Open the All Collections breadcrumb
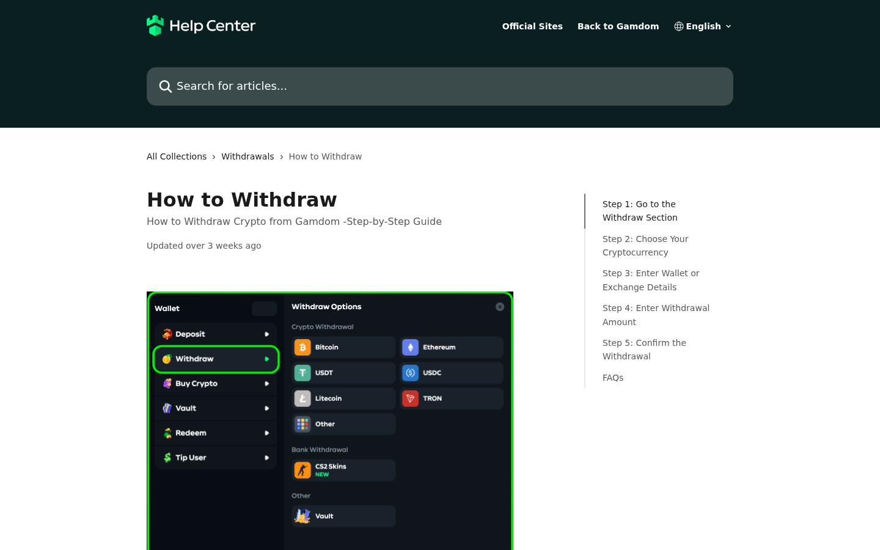880x550 pixels. (x=177, y=156)
